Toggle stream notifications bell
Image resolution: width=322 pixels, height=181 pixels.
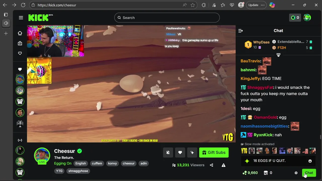pyautogui.click(x=168, y=153)
